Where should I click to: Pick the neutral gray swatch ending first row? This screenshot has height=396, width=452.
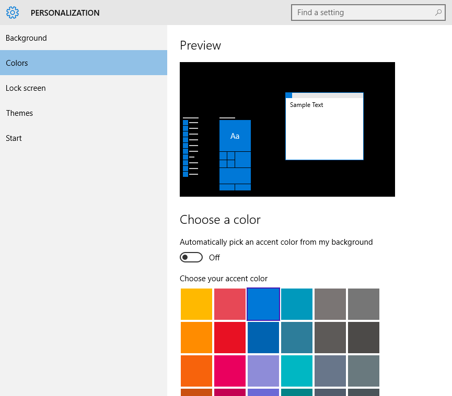point(364,304)
